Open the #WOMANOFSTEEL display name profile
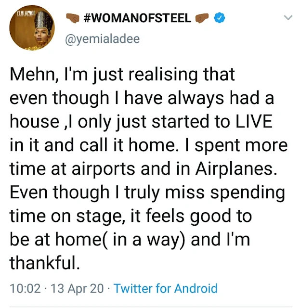This screenshot has width=300, height=308. pos(137,18)
